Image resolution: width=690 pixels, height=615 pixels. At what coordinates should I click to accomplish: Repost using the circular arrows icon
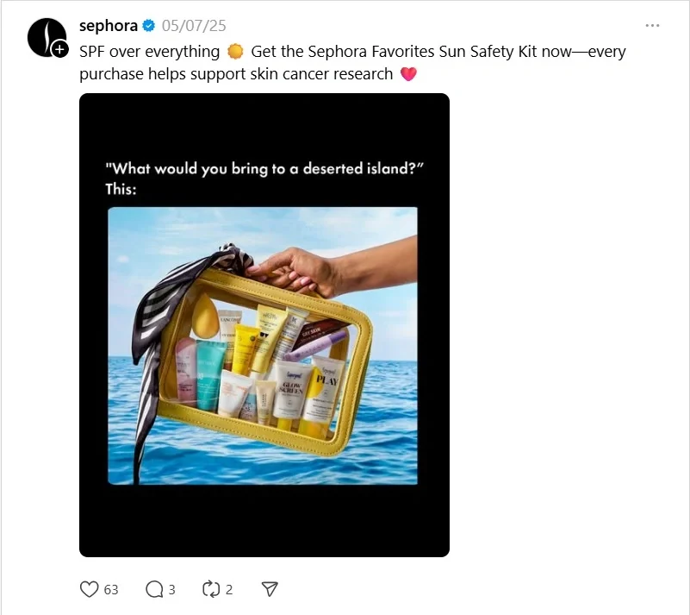tap(211, 589)
